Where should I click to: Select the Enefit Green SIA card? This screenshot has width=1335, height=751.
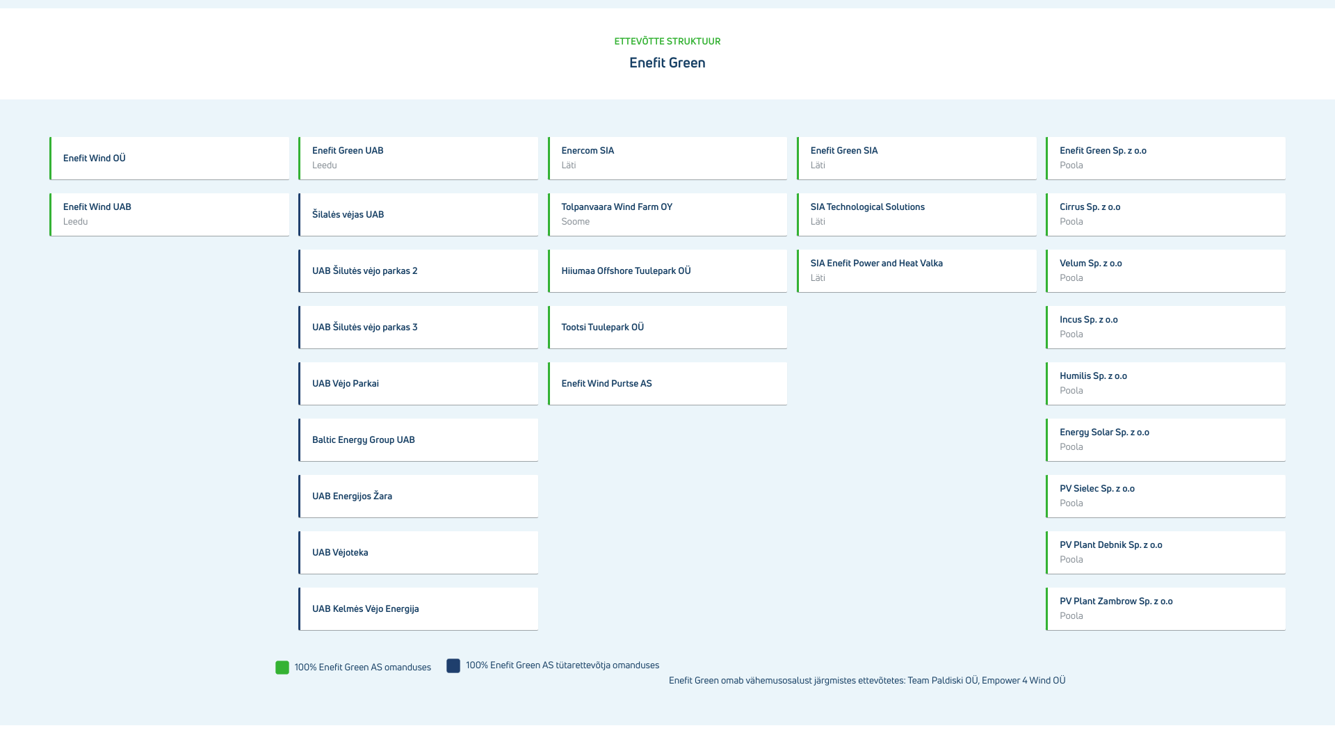[x=916, y=159]
